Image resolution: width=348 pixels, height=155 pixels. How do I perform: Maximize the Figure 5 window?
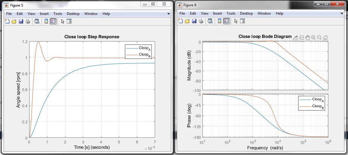click(x=153, y=4)
